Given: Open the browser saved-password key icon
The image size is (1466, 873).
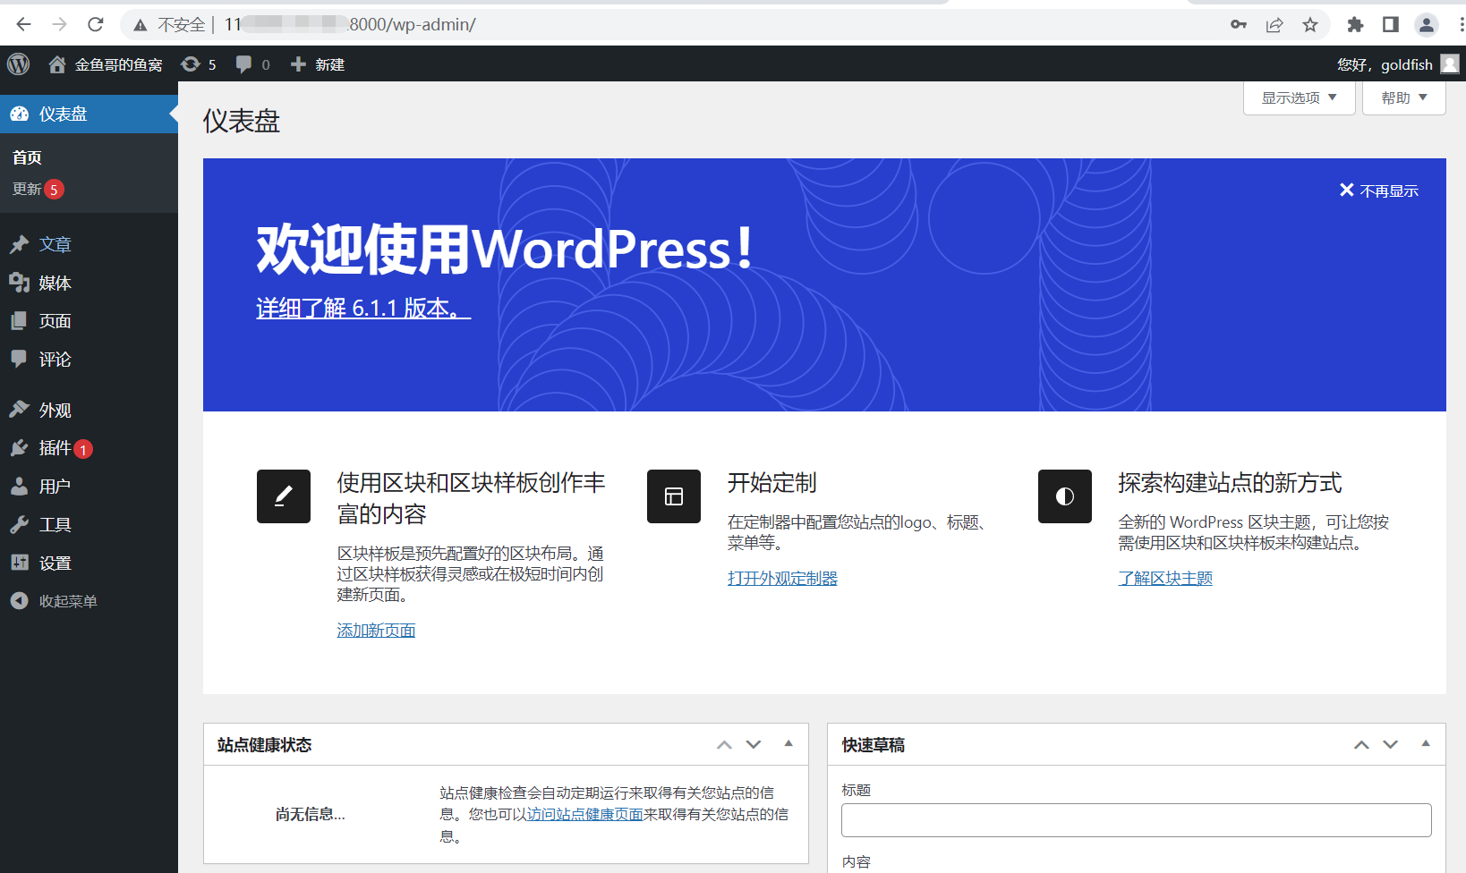Looking at the screenshot, I should point(1239,24).
